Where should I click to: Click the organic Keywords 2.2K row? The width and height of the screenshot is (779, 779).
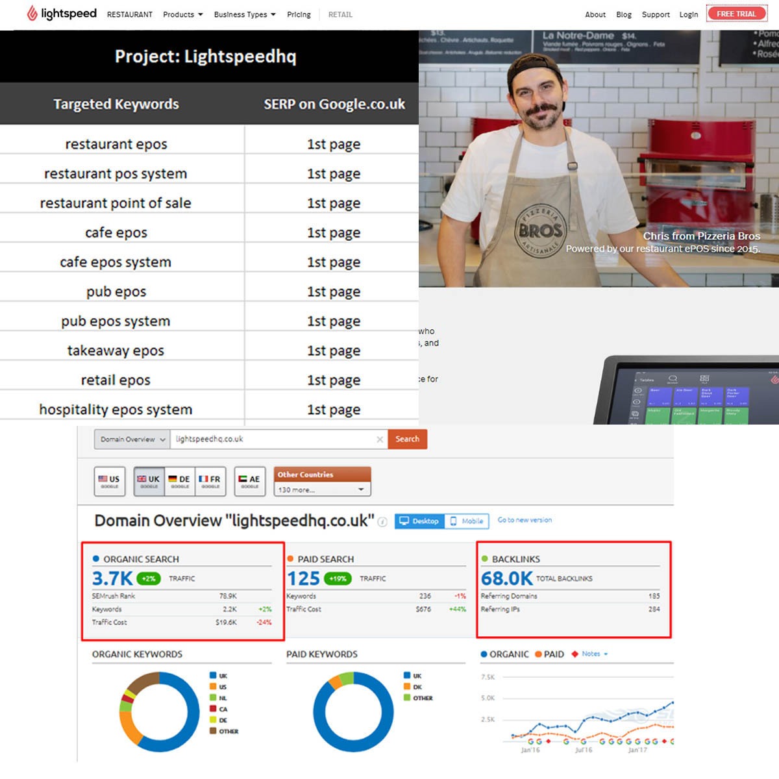tap(182, 609)
